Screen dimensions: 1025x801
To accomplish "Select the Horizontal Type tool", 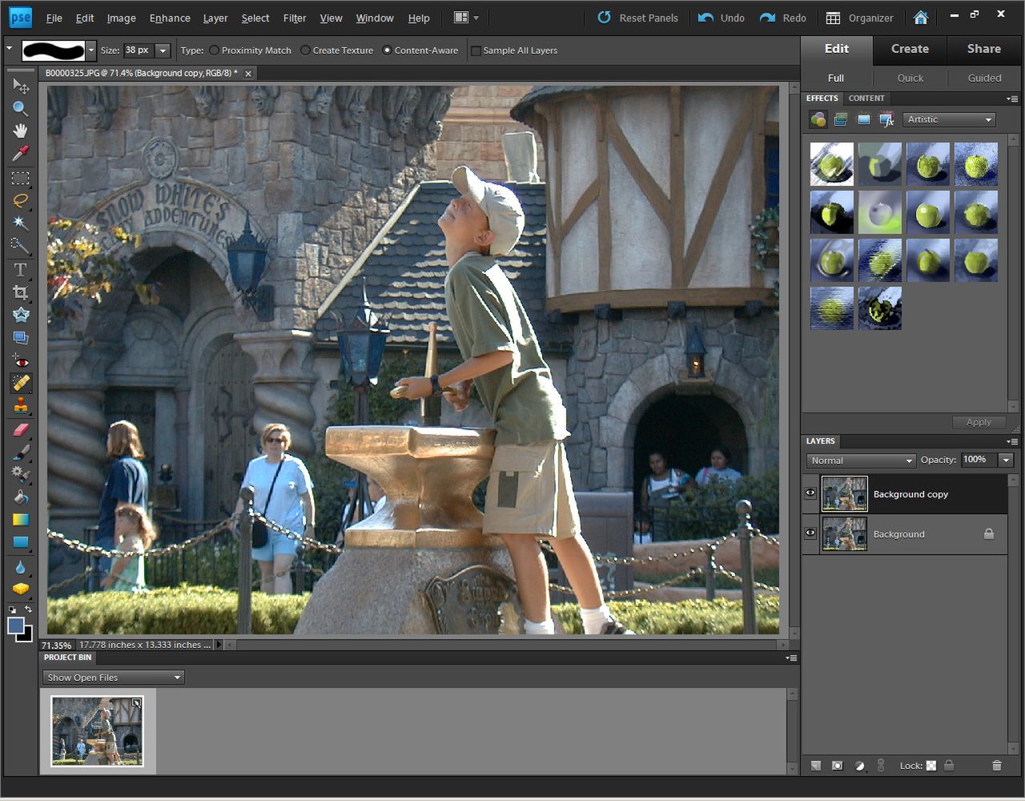I will [x=20, y=270].
